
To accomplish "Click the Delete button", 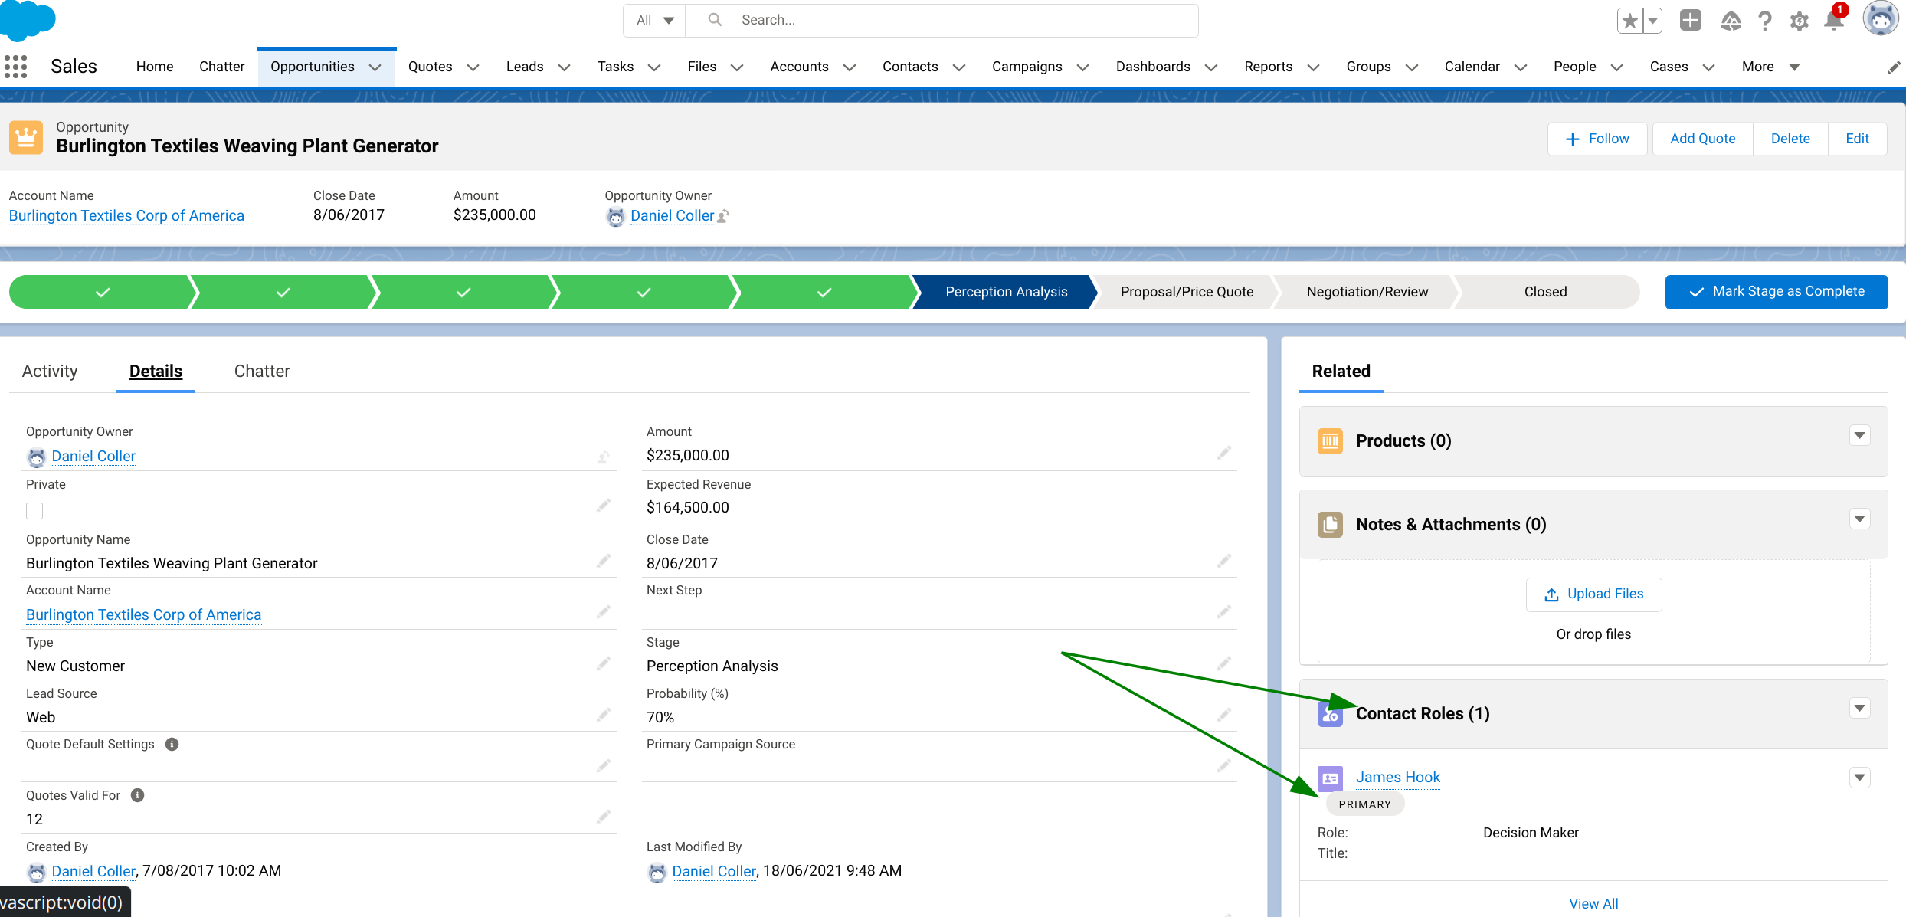I will click(x=1790, y=139).
